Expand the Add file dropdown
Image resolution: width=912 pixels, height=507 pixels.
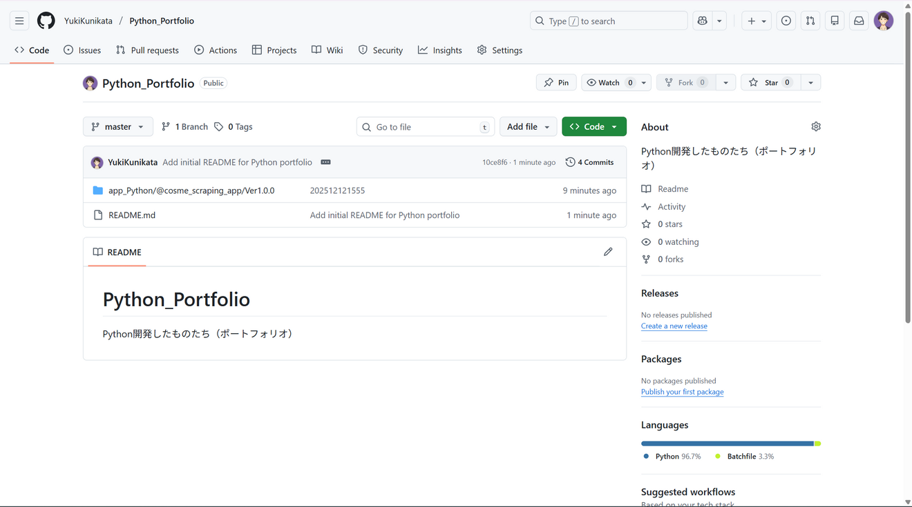528,127
